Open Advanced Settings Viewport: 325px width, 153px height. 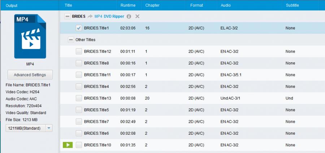pos(30,75)
